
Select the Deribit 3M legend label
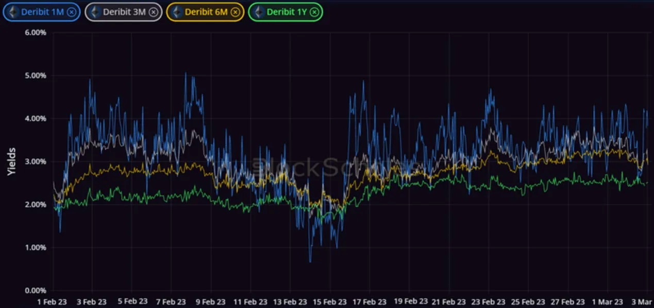pos(124,12)
